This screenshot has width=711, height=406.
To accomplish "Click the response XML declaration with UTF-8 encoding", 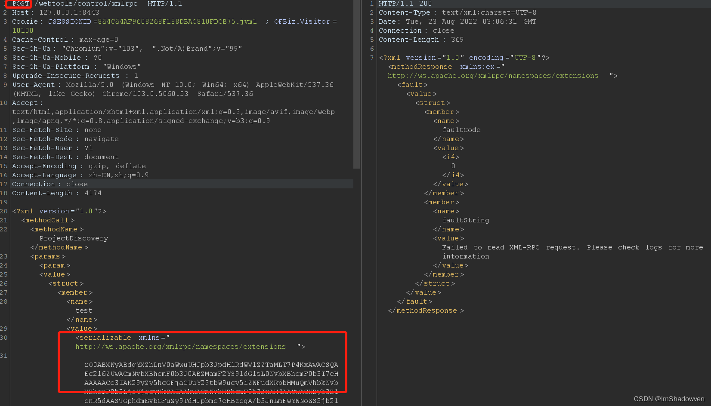I will click(464, 58).
